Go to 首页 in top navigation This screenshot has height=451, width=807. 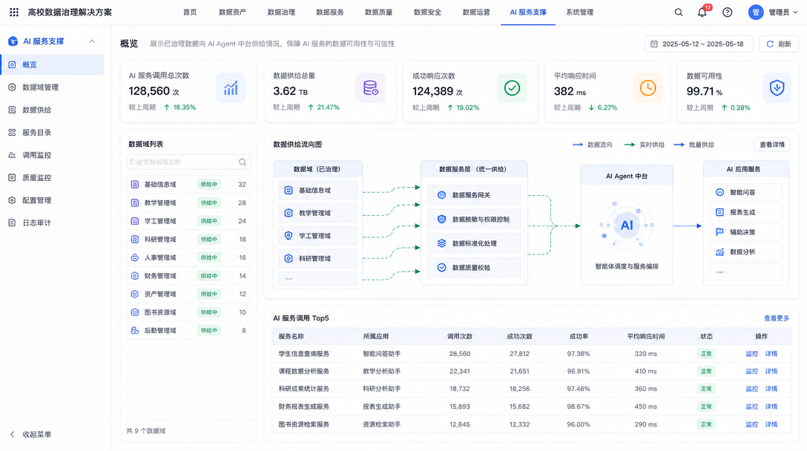click(190, 13)
